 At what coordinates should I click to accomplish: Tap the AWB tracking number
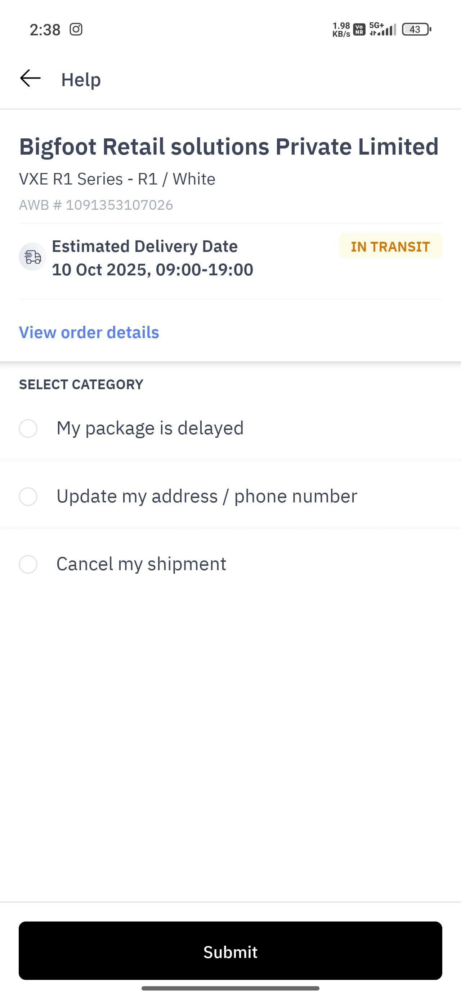[96, 205]
